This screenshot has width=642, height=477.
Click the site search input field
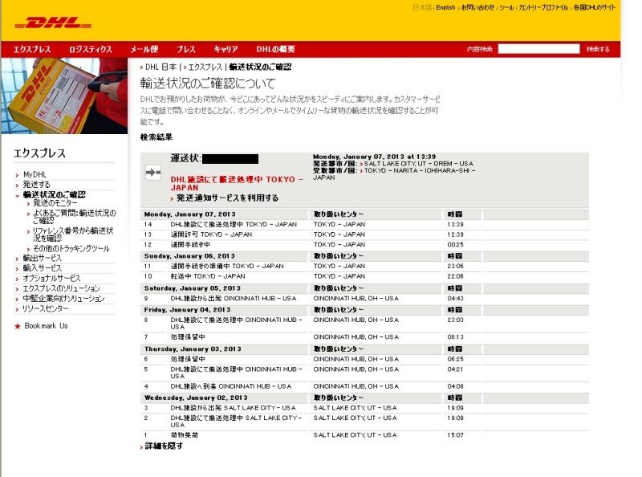point(538,49)
